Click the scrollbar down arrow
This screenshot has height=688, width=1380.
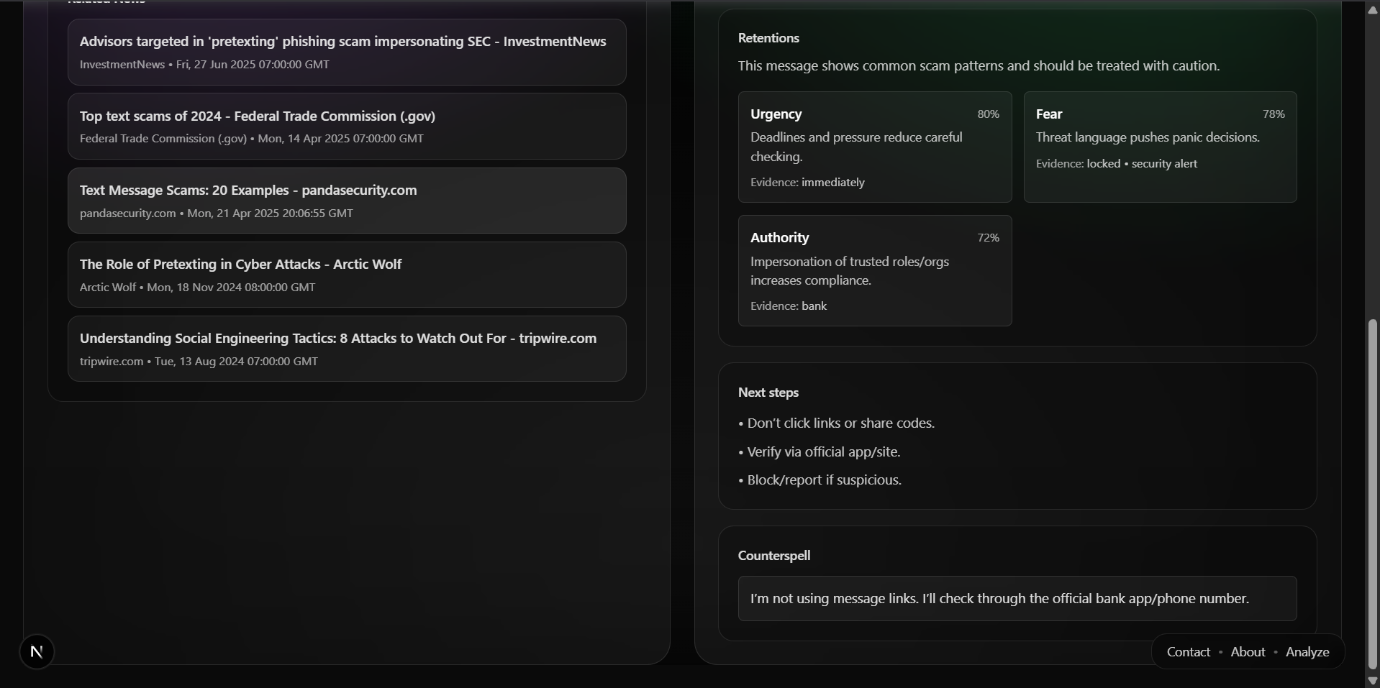click(x=1372, y=680)
